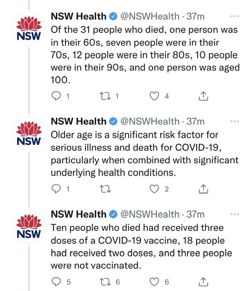
Task: Reply to the older age risk factor tweet
Action: point(56,189)
